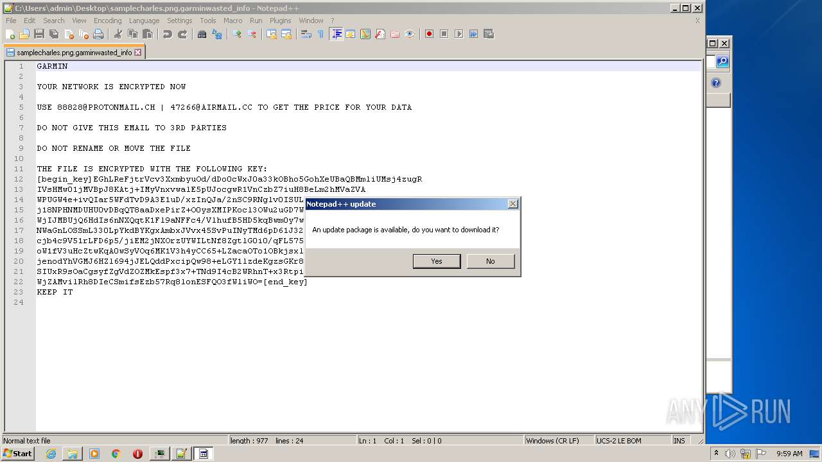Image resolution: width=822 pixels, height=462 pixels.
Task: Open Internet Explorer from the taskbar
Action: (x=51, y=454)
